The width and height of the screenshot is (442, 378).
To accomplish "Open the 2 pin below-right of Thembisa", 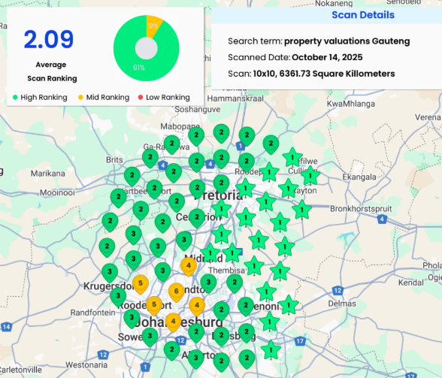I will (x=235, y=283).
